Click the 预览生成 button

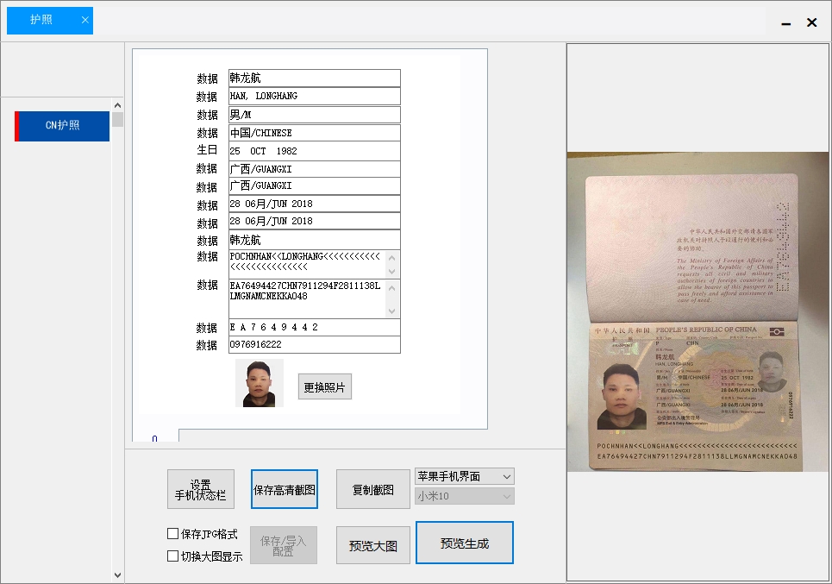(x=464, y=543)
